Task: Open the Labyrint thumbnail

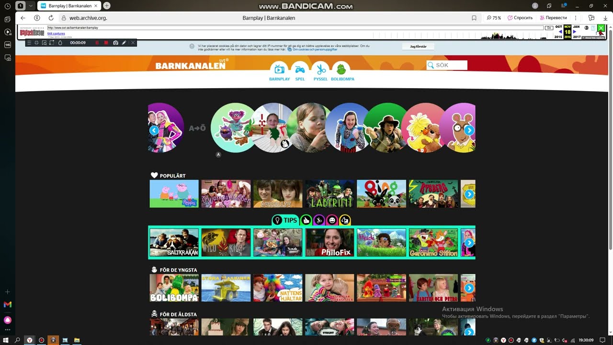Action: [329, 194]
